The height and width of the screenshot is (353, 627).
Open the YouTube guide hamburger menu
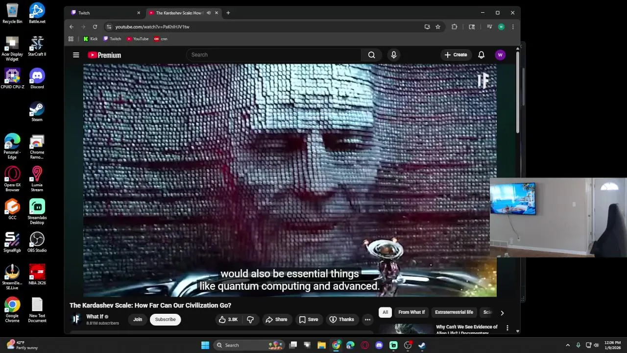pyautogui.click(x=76, y=55)
